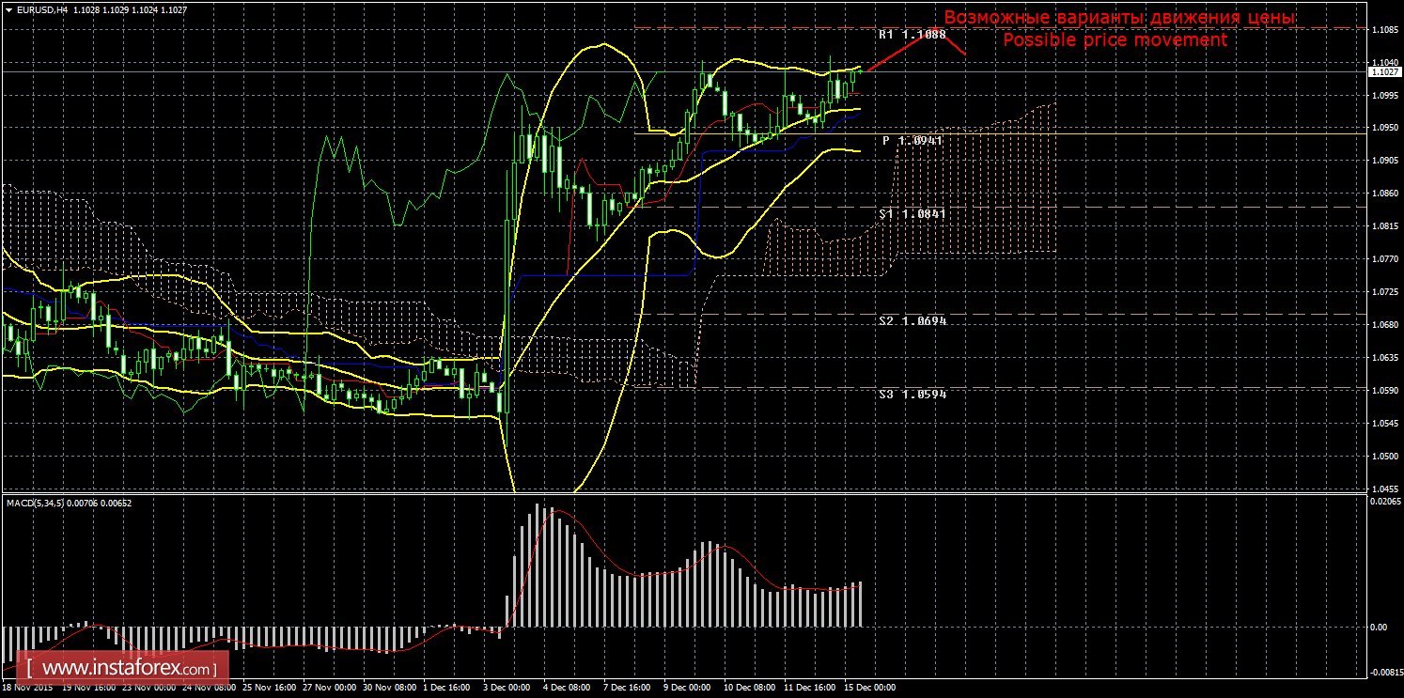The height and width of the screenshot is (698, 1404).
Task: Click the 1.0815 price scale value
Action: 1384,226
